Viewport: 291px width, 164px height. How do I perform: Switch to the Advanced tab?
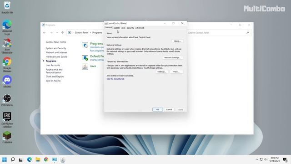140,28
